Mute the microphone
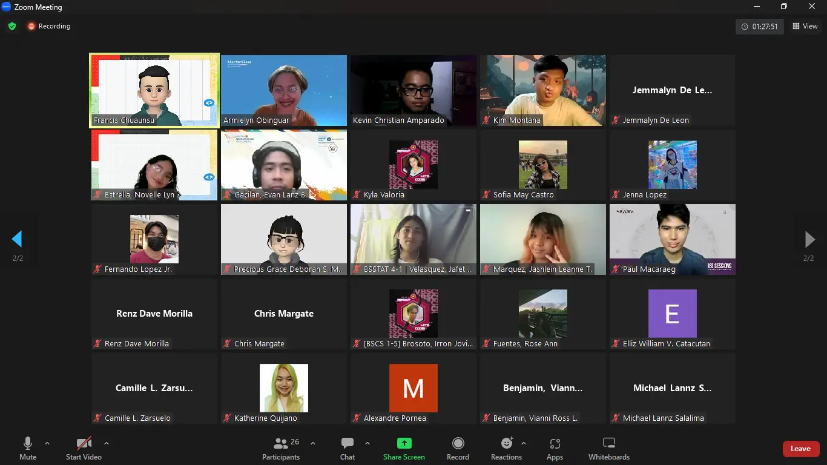Viewport: 827px width, 465px height. click(x=28, y=449)
